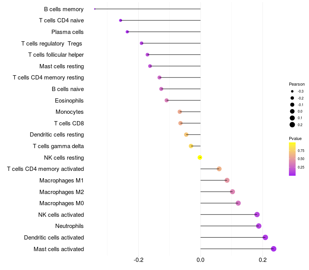309x270 pixels.
Task: Click the T cells CD4 naive dot
Action: [x=121, y=20]
